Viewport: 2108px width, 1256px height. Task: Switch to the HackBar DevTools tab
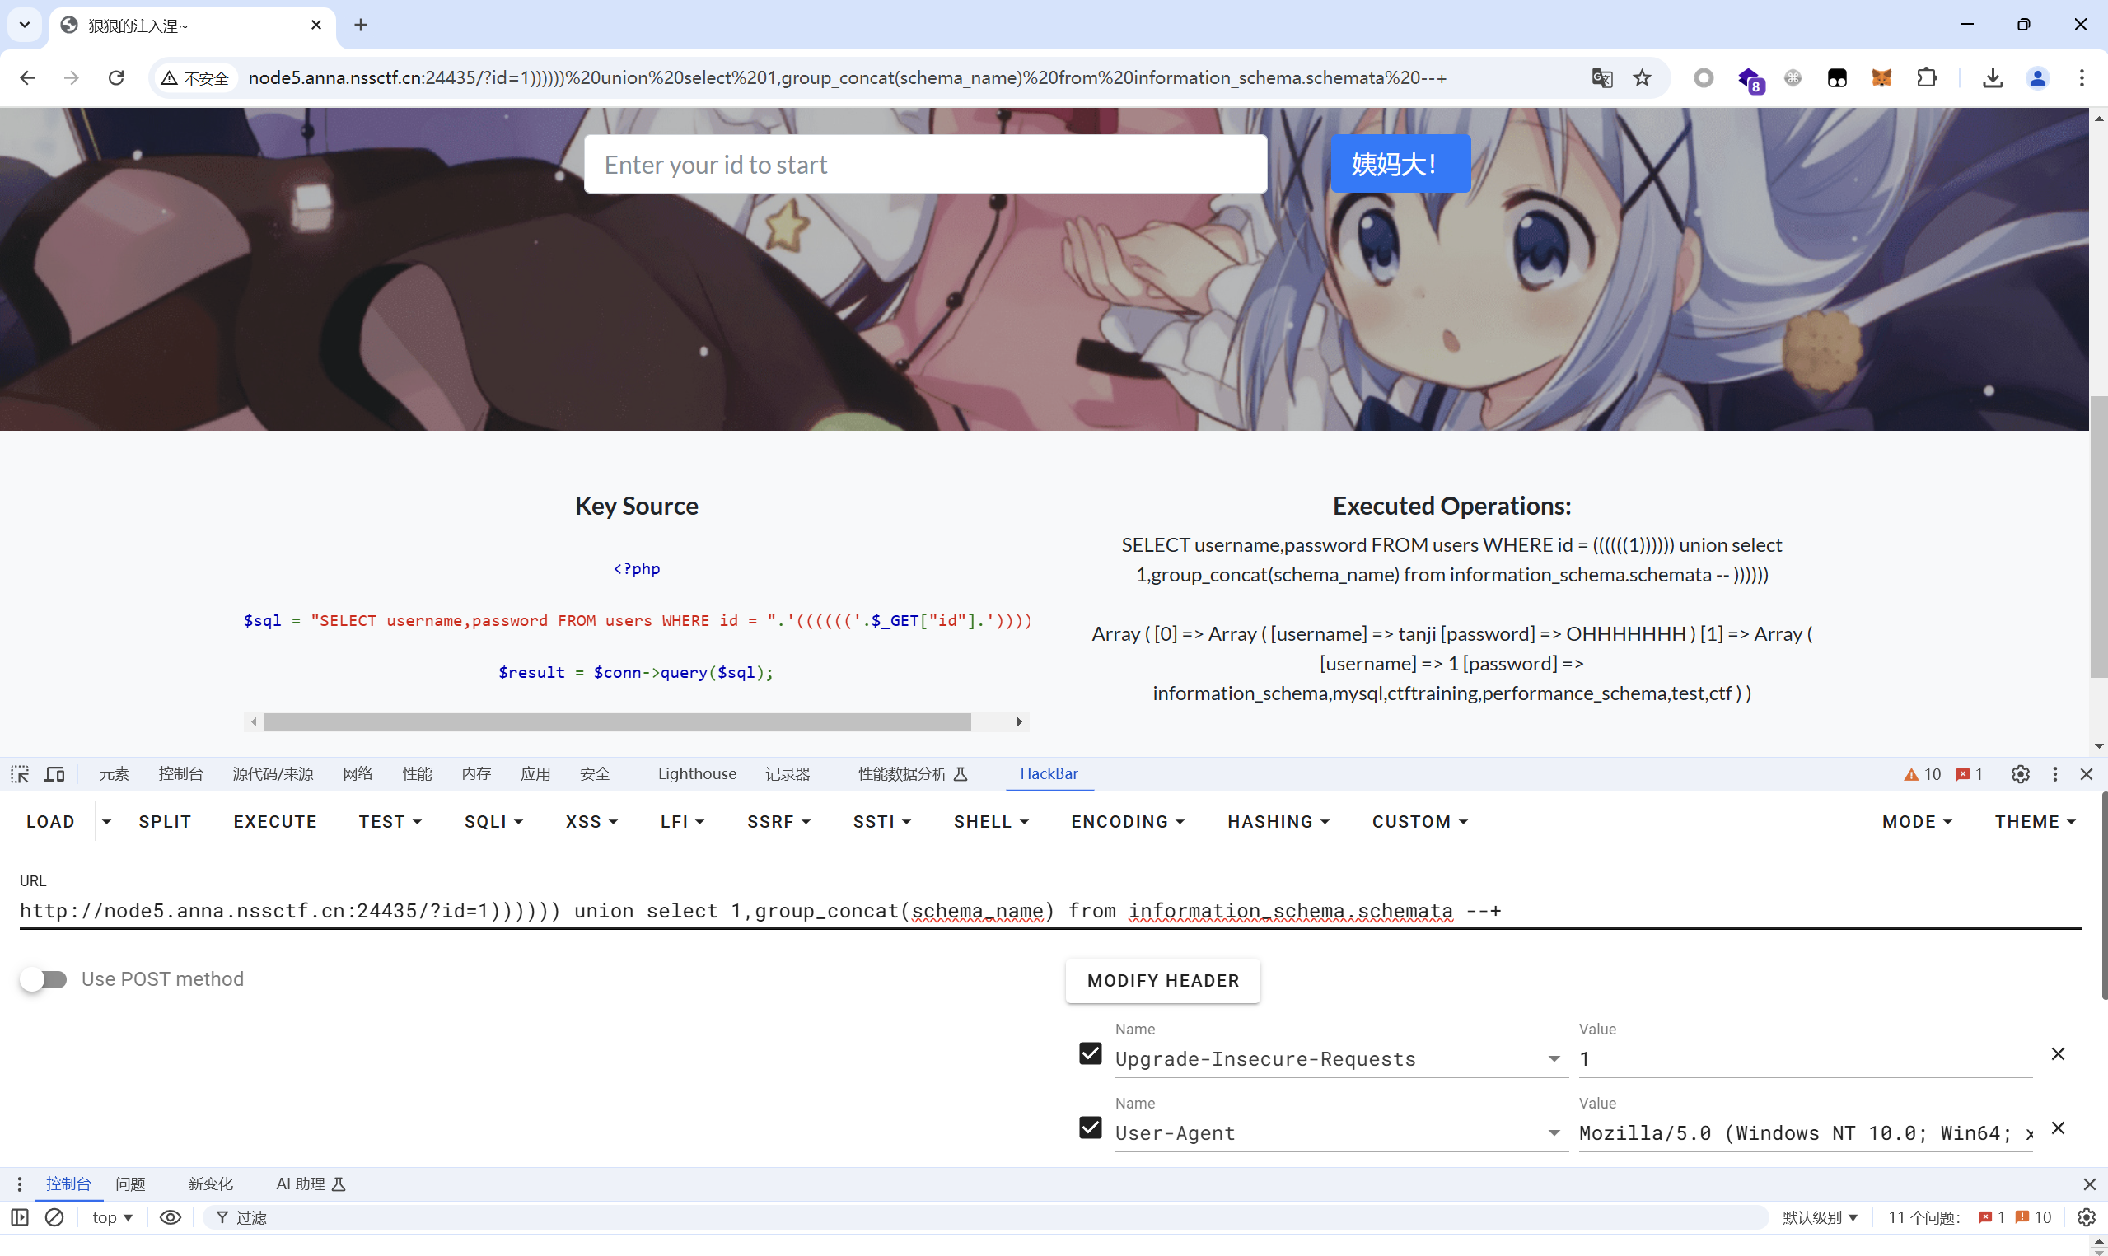(x=1049, y=773)
